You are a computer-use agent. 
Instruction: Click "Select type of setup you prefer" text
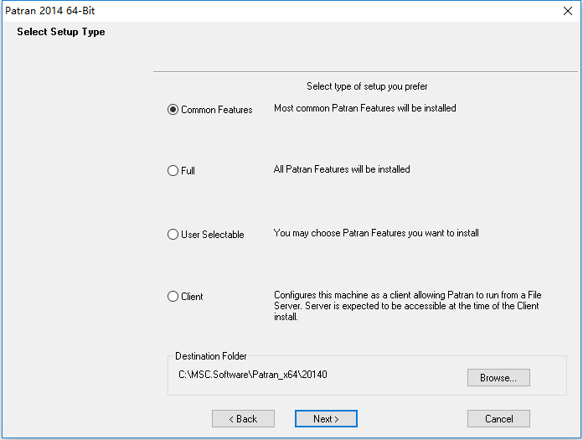367,86
